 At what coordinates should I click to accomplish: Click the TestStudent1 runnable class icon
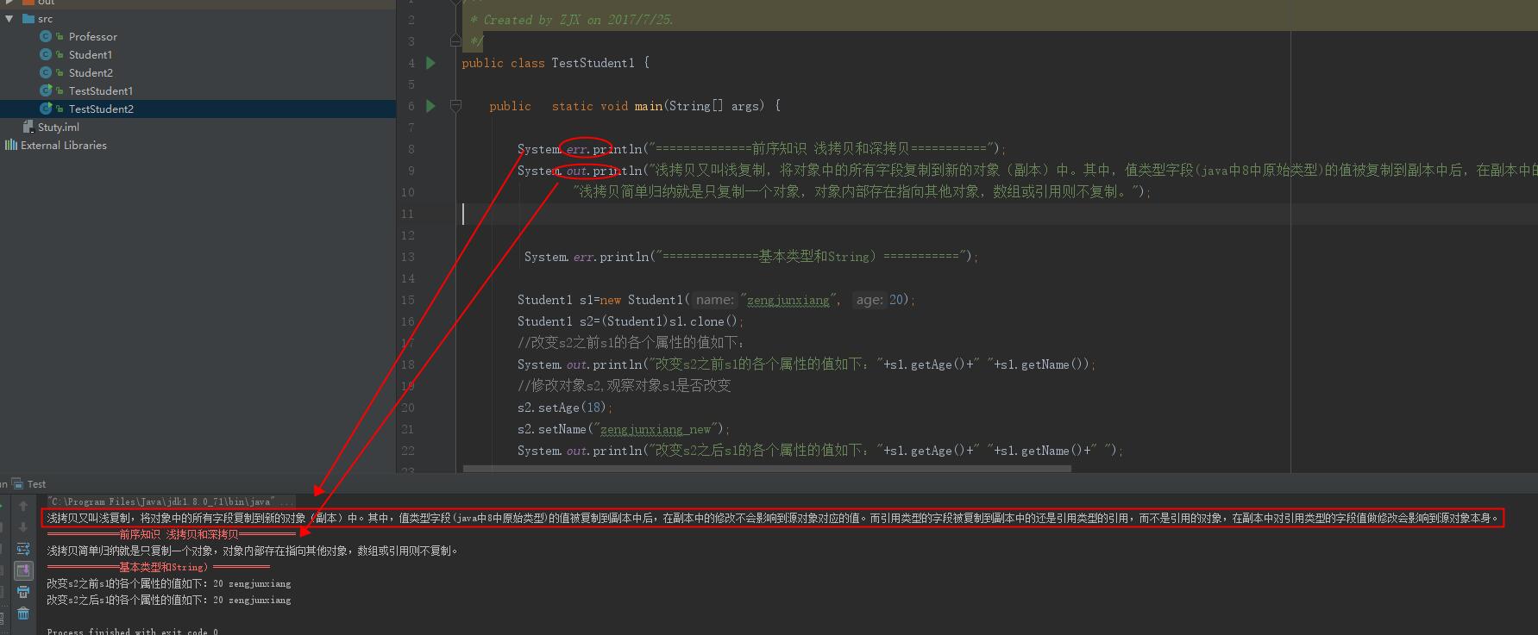coord(46,90)
